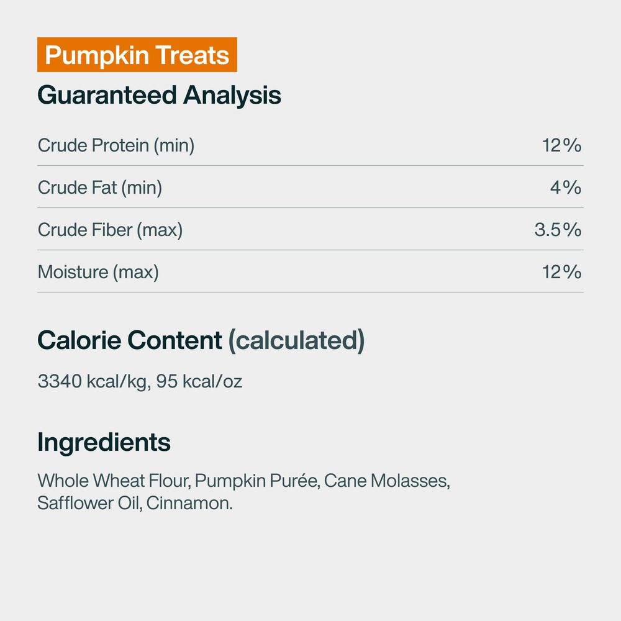The image size is (621, 621).
Task: Click the 12% value beside Crude Protein
Action: (x=561, y=145)
